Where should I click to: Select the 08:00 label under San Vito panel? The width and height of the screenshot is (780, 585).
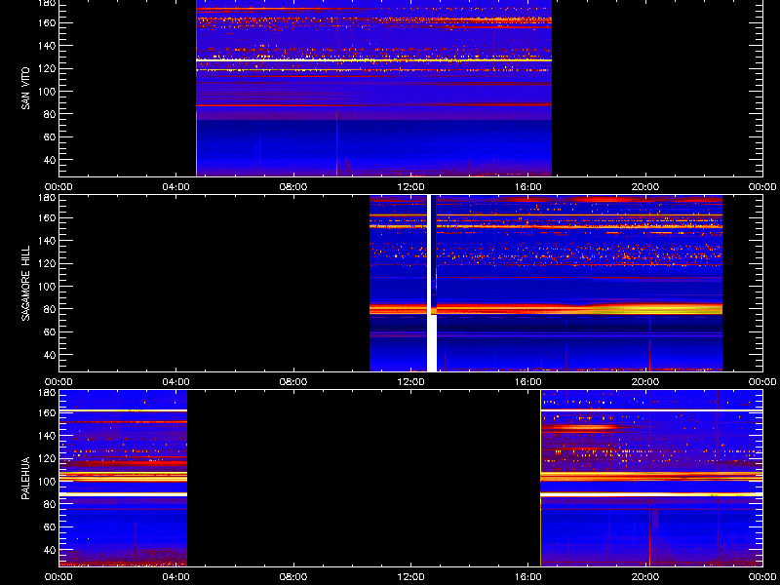tap(293, 187)
